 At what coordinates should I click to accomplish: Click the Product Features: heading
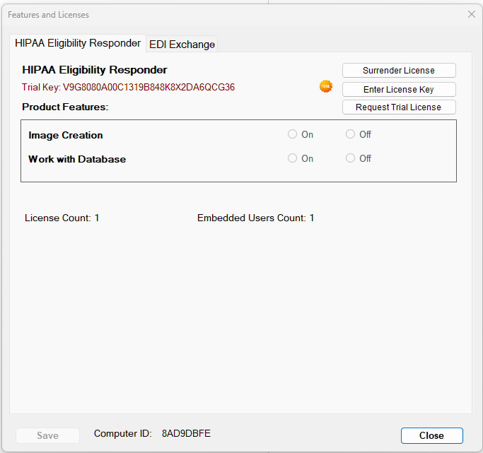pos(65,107)
